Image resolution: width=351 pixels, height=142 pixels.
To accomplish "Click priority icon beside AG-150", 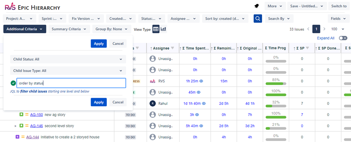I will (x=27, y=115).
